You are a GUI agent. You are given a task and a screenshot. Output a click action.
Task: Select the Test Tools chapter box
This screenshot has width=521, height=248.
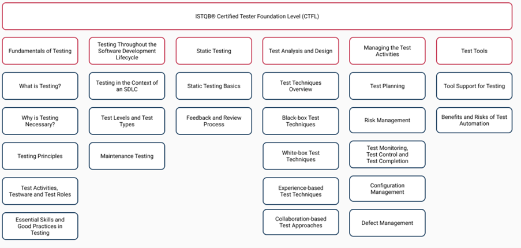pyautogui.click(x=474, y=51)
